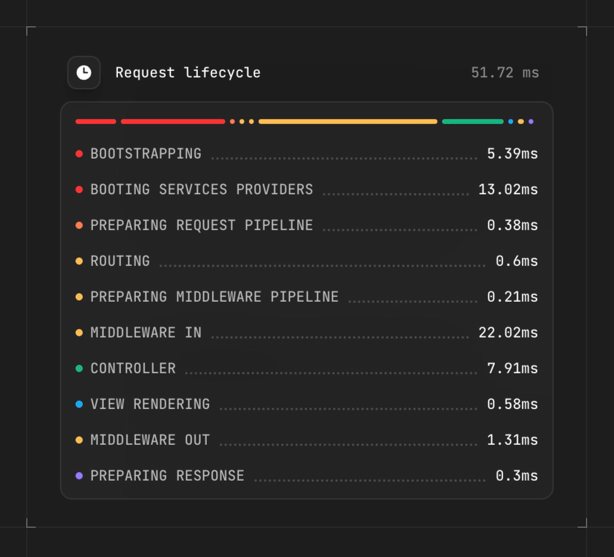The width and height of the screenshot is (614, 557).
Task: Click the orange dot beside PREPARING REQUEST PIPELINE
Action: pos(79,225)
